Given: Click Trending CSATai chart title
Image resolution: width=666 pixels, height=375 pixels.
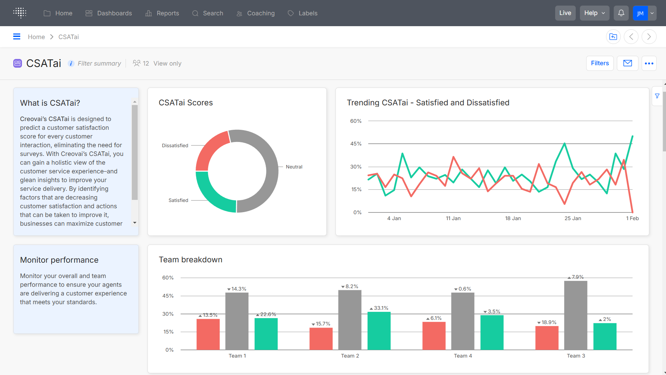Looking at the screenshot, I should [428, 103].
